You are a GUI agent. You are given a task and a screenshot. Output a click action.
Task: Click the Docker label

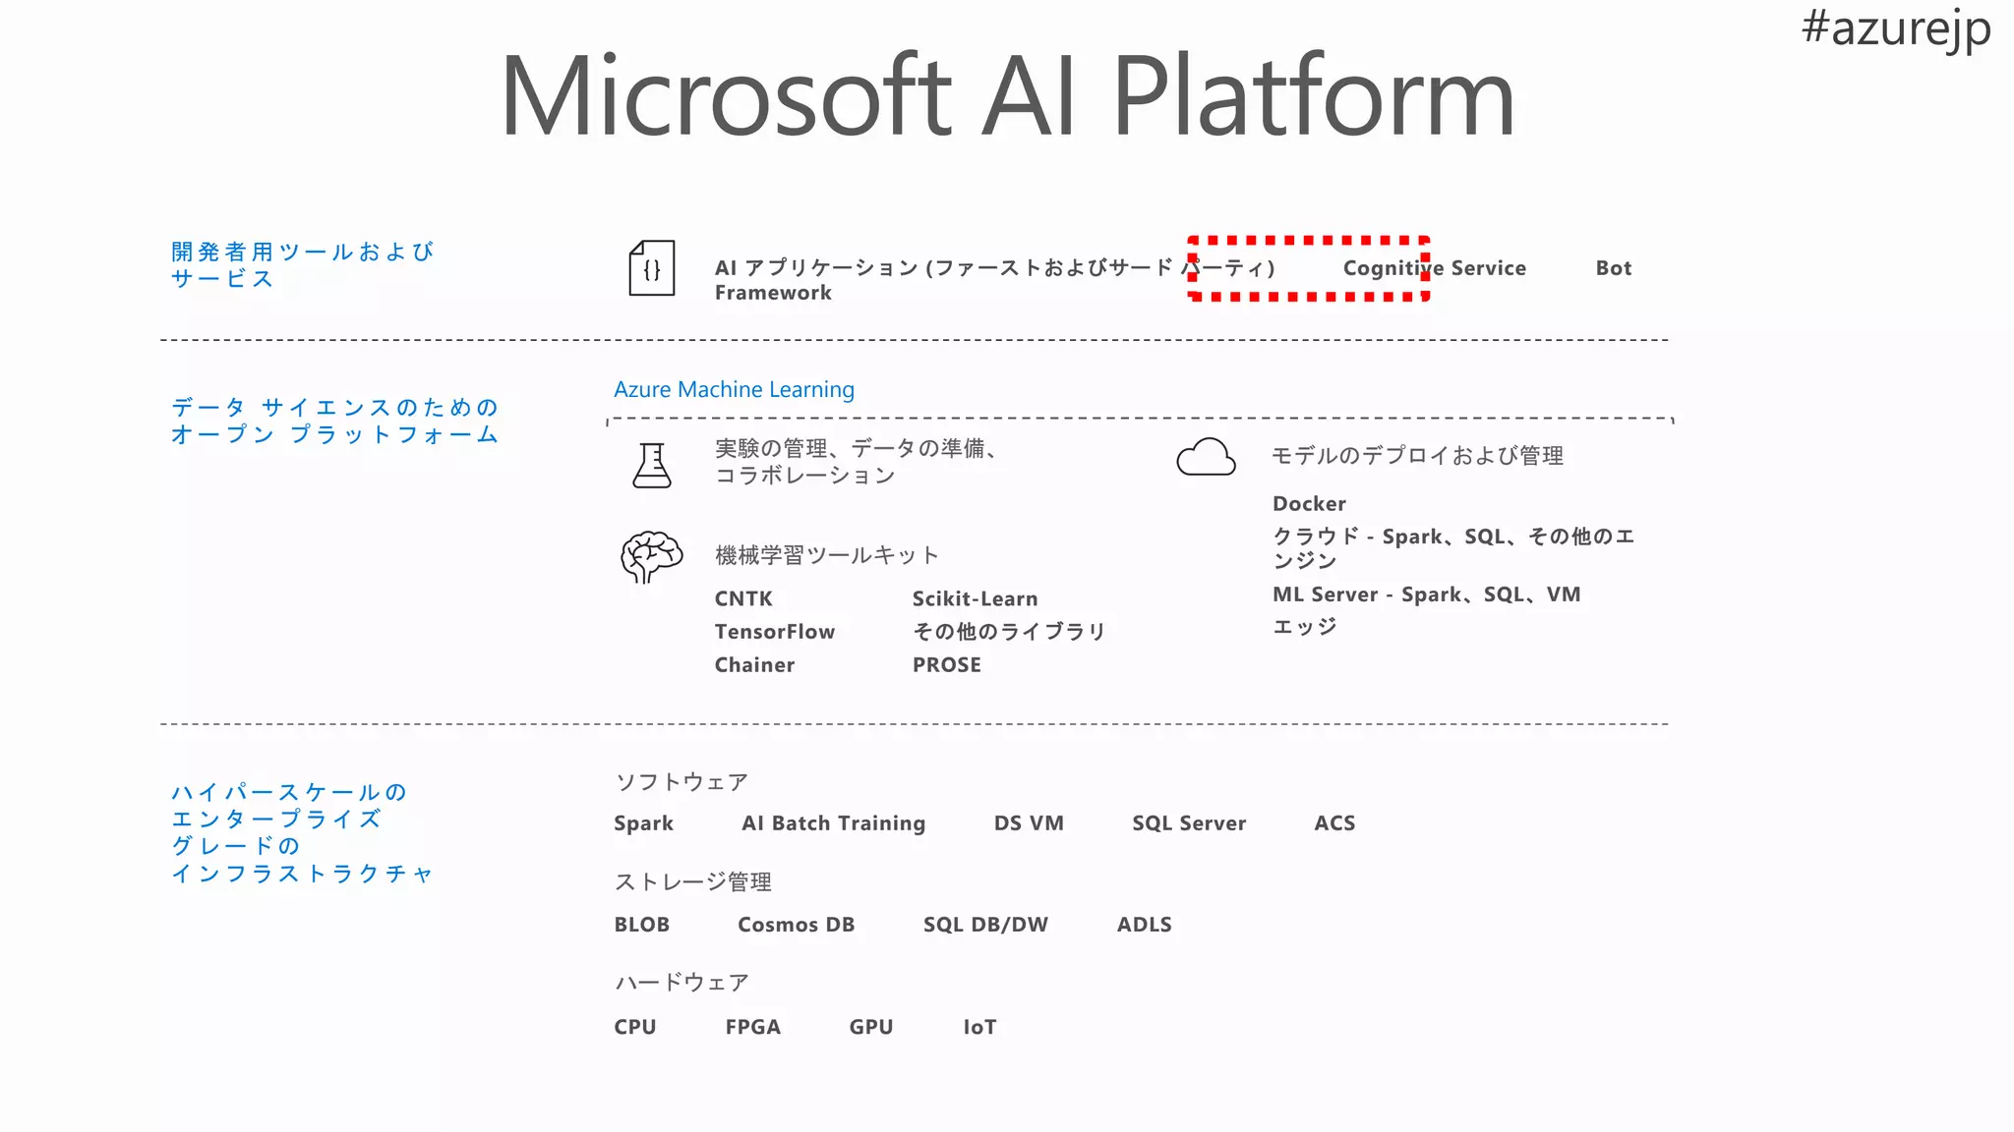(1309, 504)
